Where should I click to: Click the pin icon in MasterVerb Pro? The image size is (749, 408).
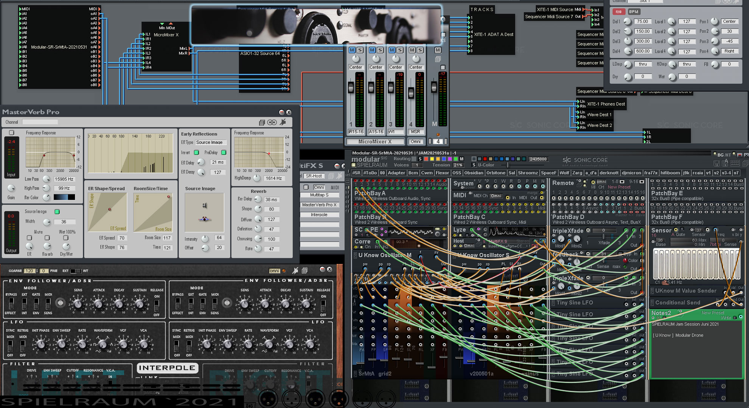click(x=283, y=122)
